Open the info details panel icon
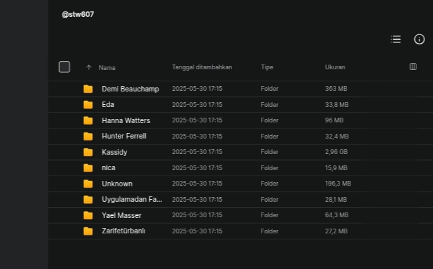The image size is (433, 269). (419, 39)
